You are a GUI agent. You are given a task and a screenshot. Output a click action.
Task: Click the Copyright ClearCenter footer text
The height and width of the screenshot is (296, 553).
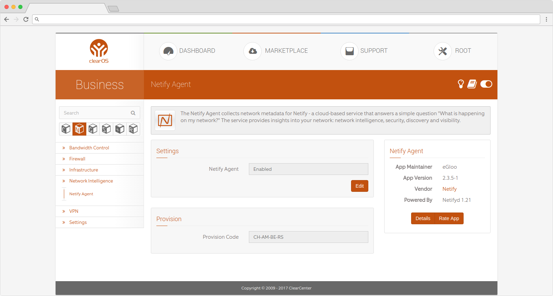pos(276,288)
